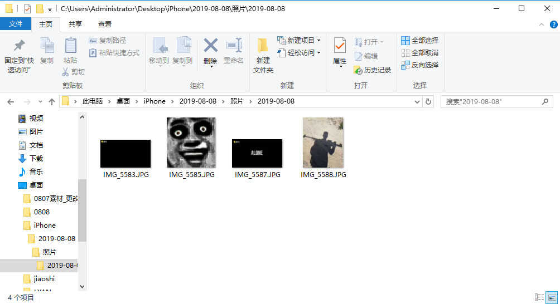Open 音乐 (Music) in navigation pane

click(x=31, y=172)
